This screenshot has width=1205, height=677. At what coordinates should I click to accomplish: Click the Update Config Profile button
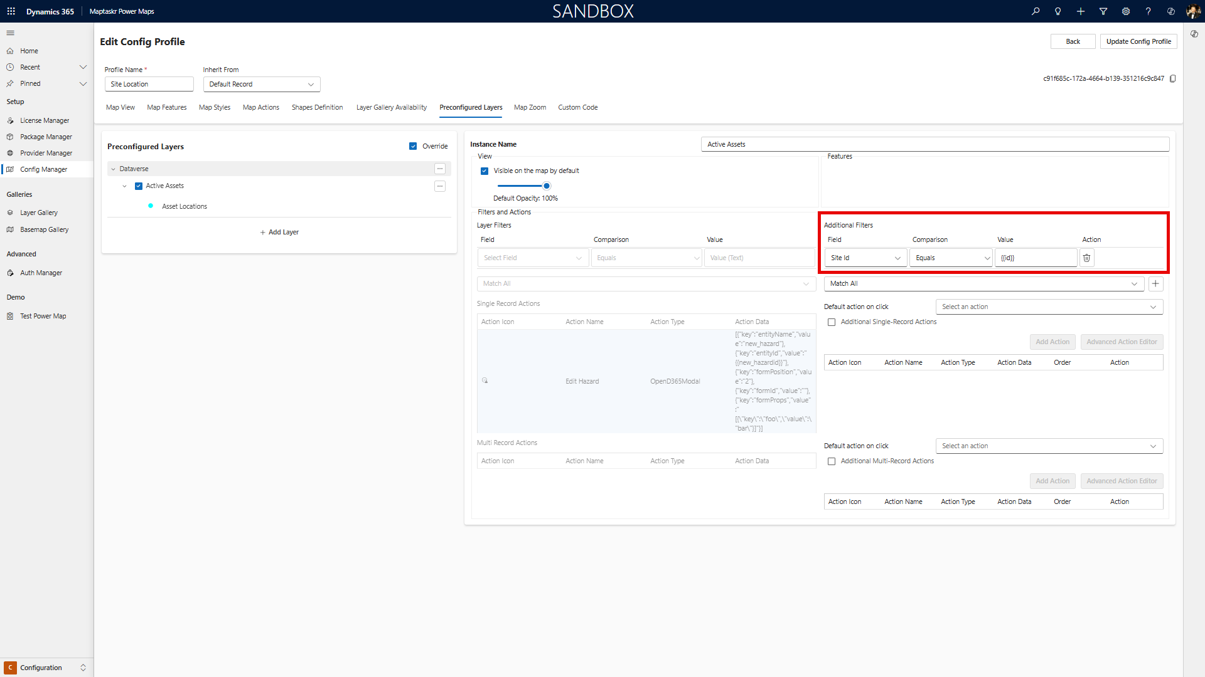(1138, 41)
